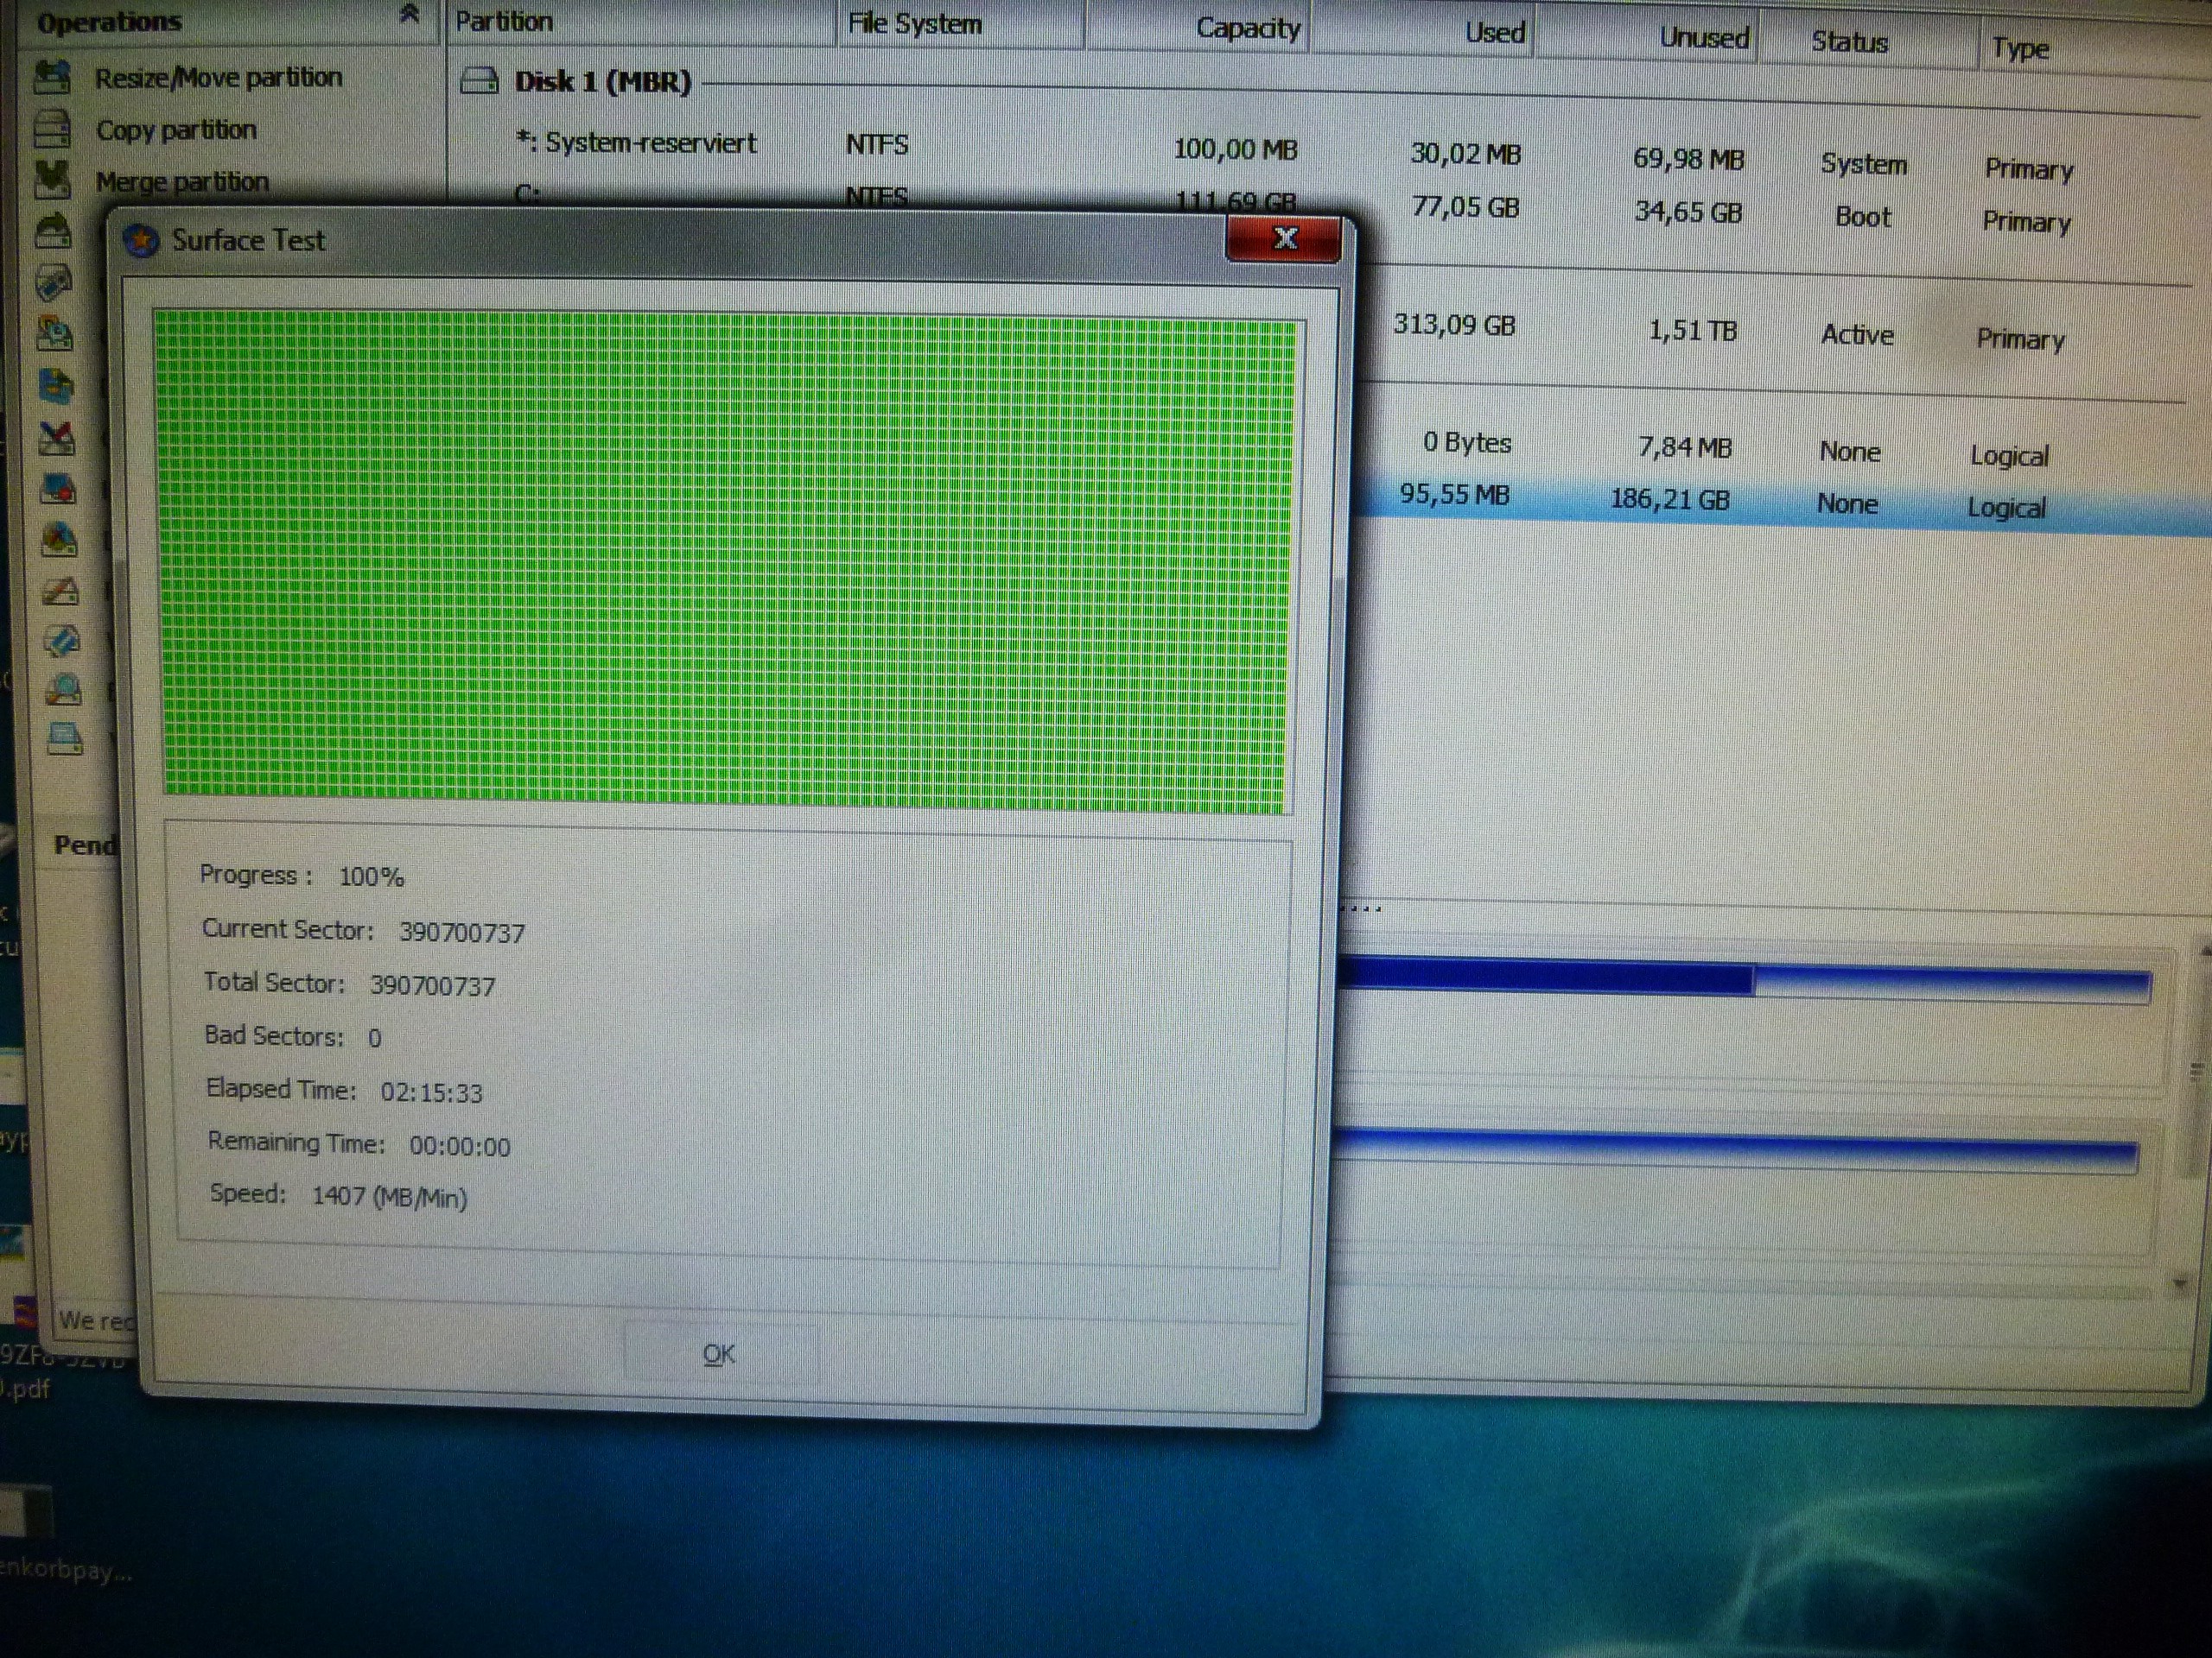Click the drive icon with red pencil in sidebar

coord(60,591)
